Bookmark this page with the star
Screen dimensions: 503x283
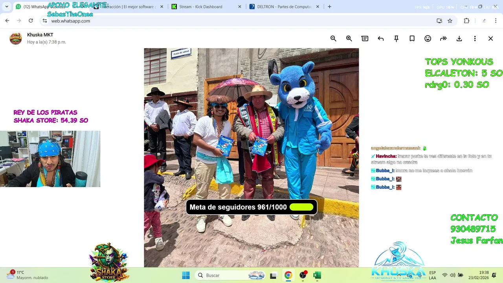pyautogui.click(x=450, y=21)
